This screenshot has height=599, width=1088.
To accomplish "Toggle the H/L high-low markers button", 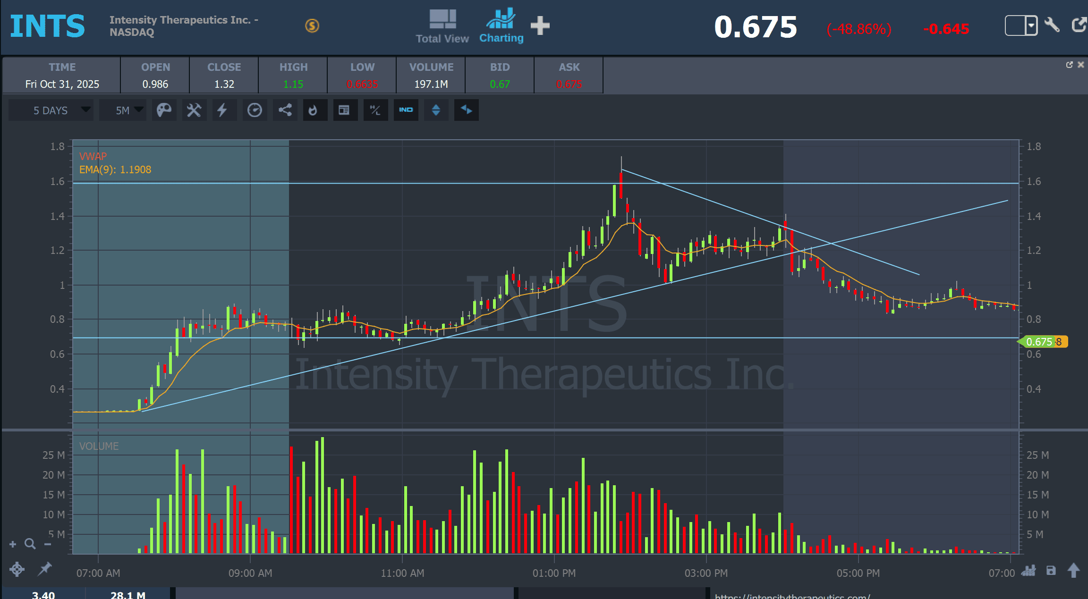I will point(375,110).
